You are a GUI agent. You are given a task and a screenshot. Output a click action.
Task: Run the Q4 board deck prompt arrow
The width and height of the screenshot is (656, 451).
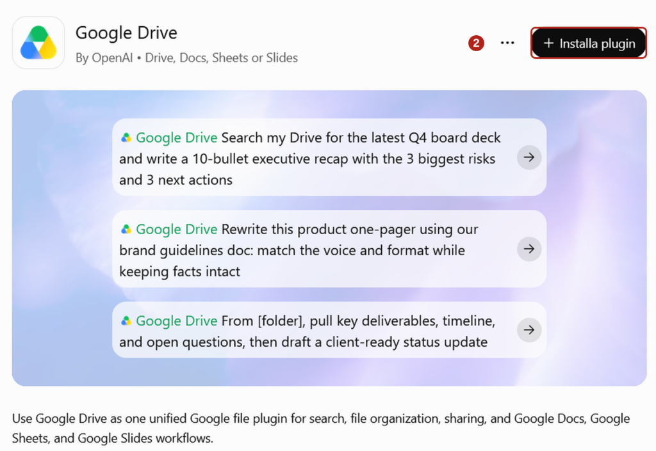[529, 157]
